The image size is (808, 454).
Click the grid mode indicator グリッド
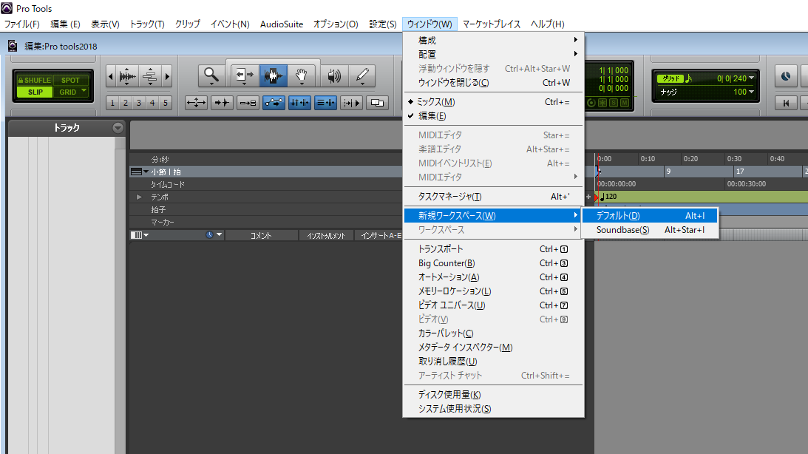coord(671,78)
